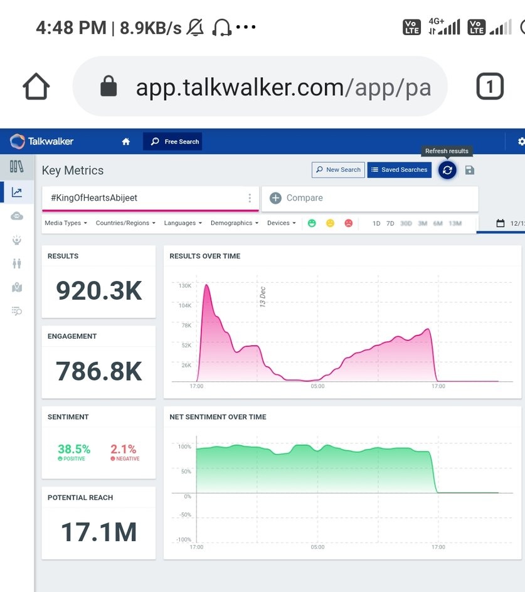525x592 pixels.
Task: Select the 1D time range
Action: [x=376, y=223]
